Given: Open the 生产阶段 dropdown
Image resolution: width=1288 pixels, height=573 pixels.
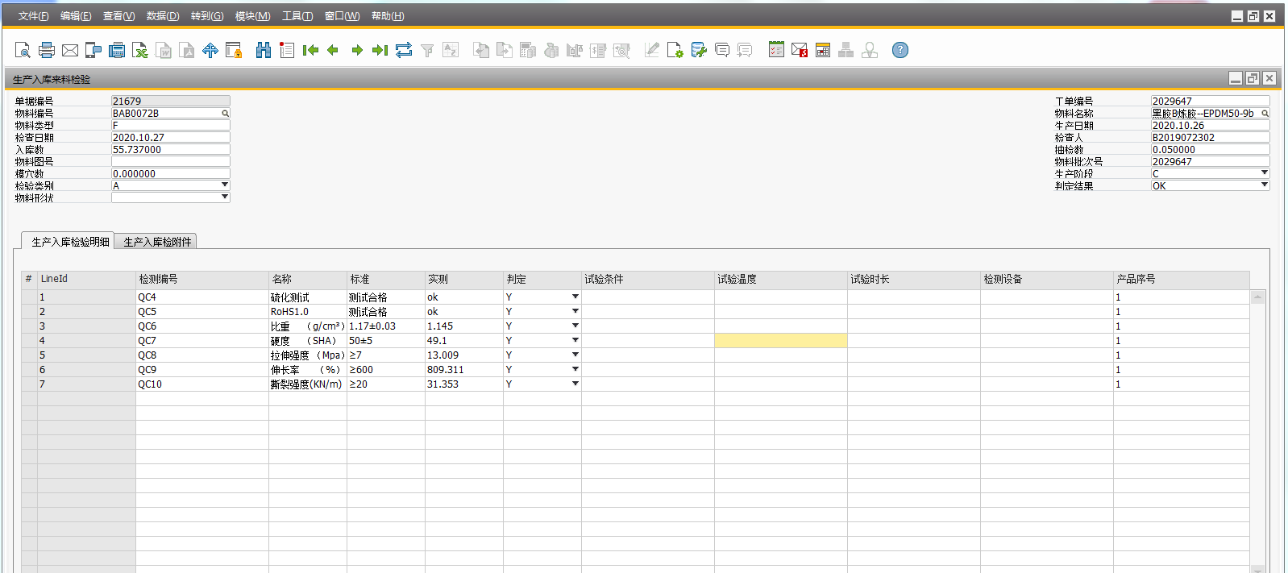Looking at the screenshot, I should click(1264, 173).
